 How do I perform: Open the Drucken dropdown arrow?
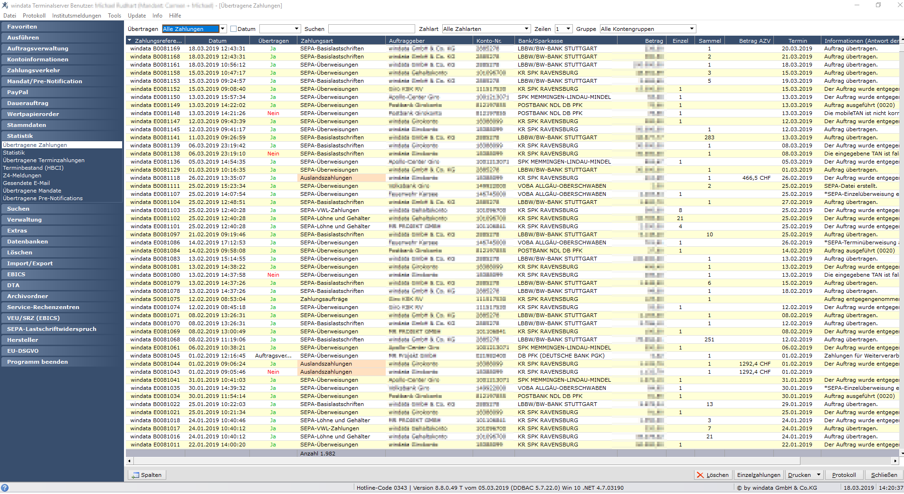(818, 475)
